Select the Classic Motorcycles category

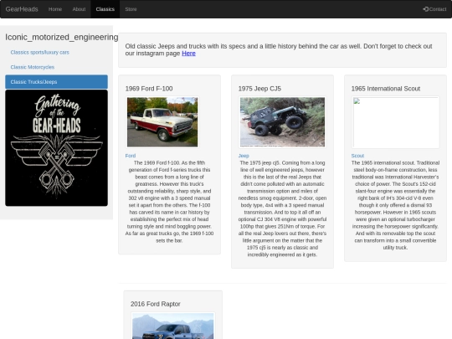(x=33, y=67)
